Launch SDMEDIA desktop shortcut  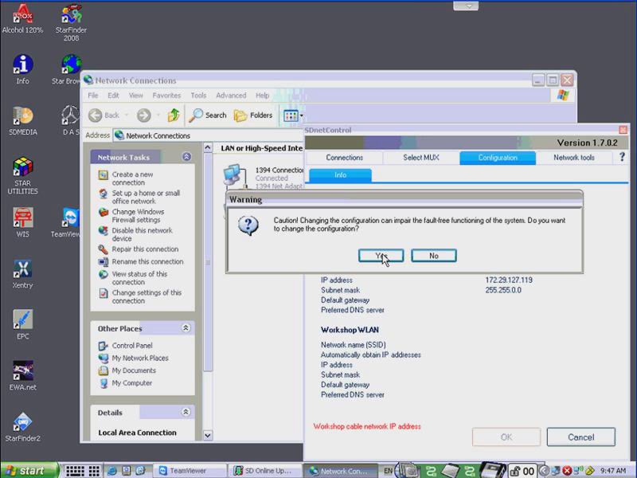[x=22, y=119]
